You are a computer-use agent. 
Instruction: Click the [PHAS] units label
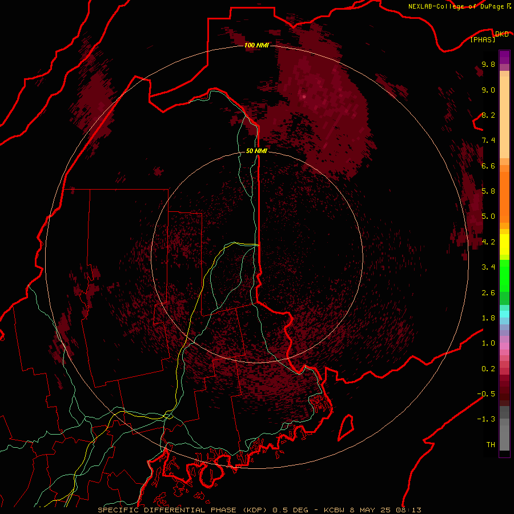click(483, 39)
